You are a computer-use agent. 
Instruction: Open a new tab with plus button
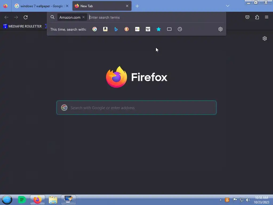tap(137, 6)
